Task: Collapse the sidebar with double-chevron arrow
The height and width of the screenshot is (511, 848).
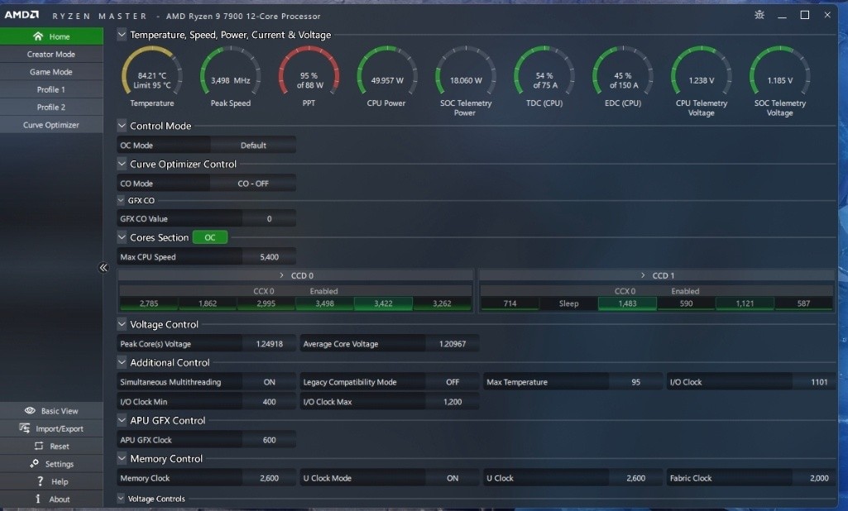Action: 103,268
